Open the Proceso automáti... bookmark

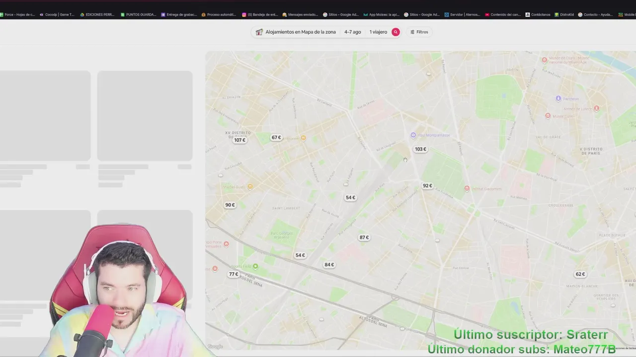point(219,14)
